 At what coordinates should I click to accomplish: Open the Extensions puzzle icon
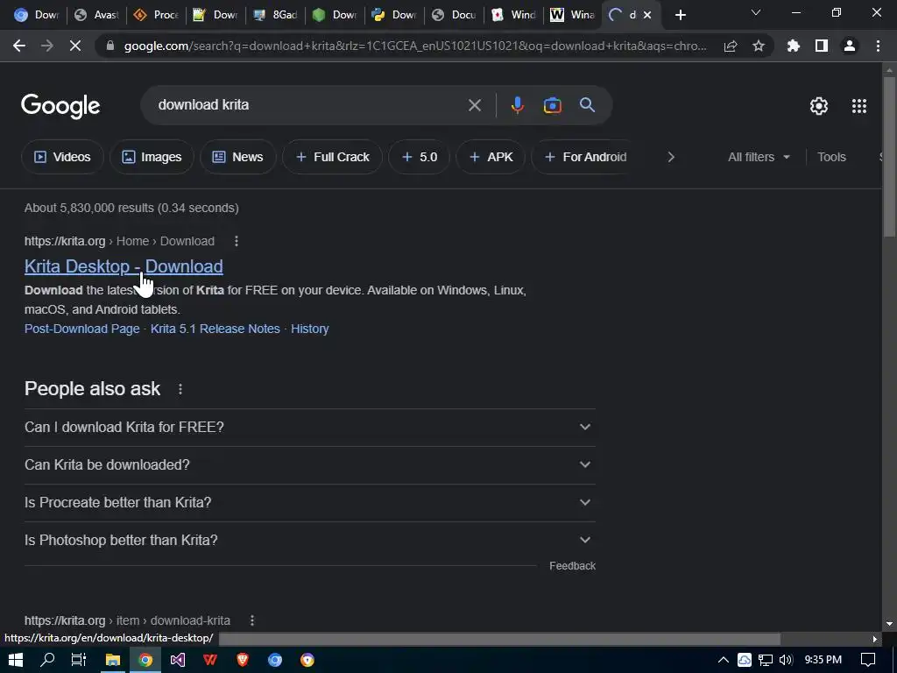tap(793, 46)
